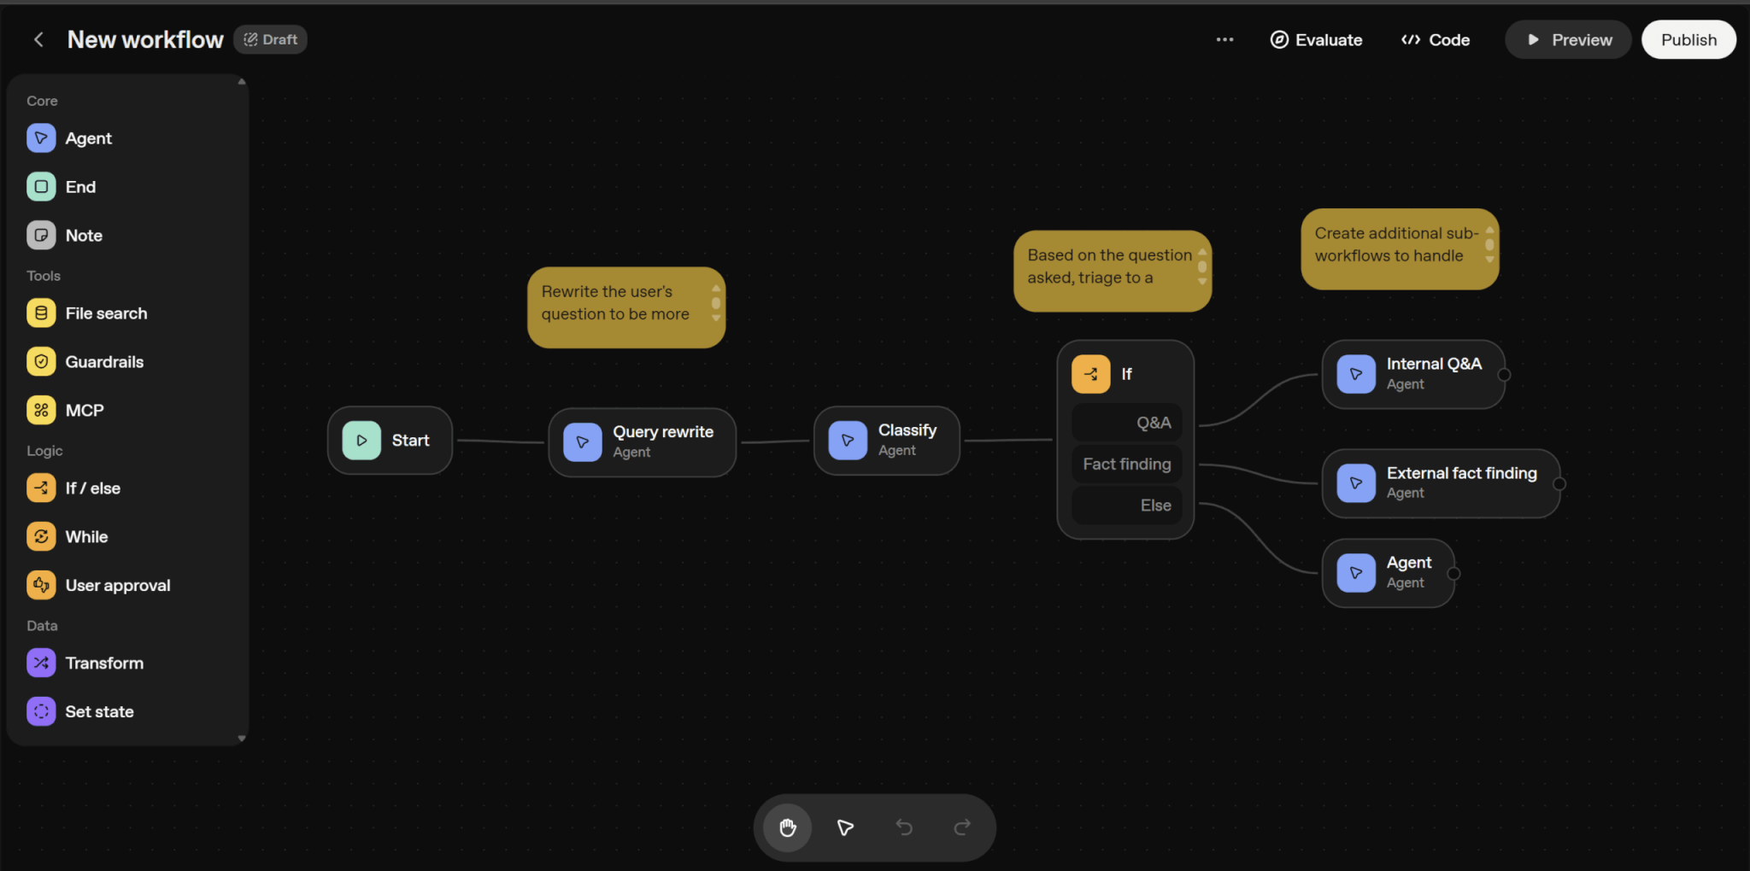Go back using the left chevron
The width and height of the screenshot is (1750, 871).
pyautogui.click(x=38, y=40)
